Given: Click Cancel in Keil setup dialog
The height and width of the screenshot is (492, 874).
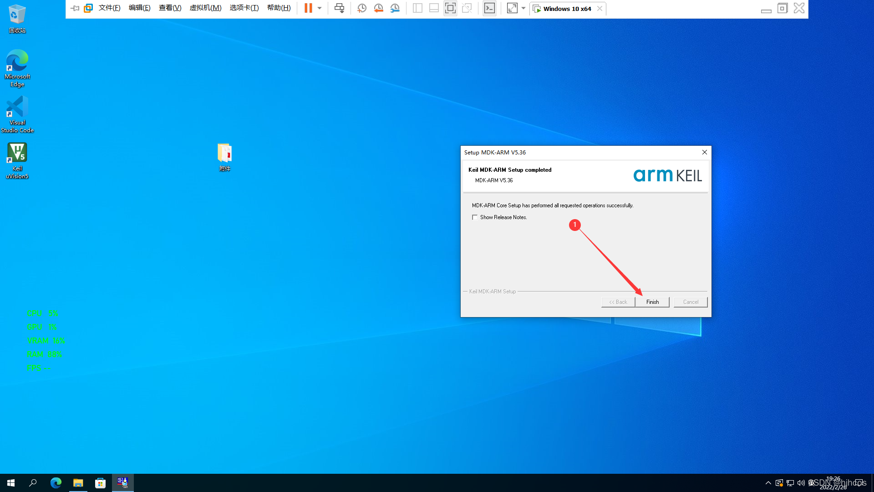Looking at the screenshot, I should pos(691,302).
